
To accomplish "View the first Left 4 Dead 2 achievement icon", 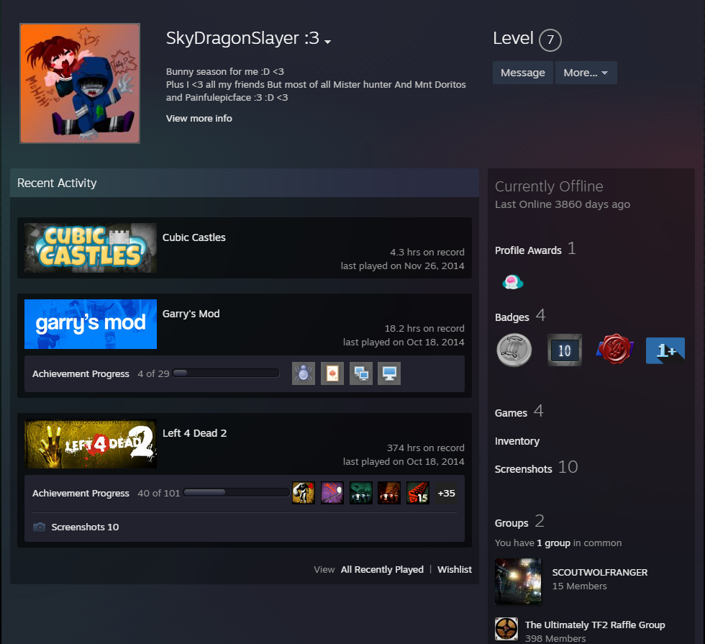I will (x=304, y=493).
